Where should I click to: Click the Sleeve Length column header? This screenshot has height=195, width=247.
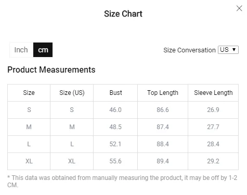(x=213, y=93)
